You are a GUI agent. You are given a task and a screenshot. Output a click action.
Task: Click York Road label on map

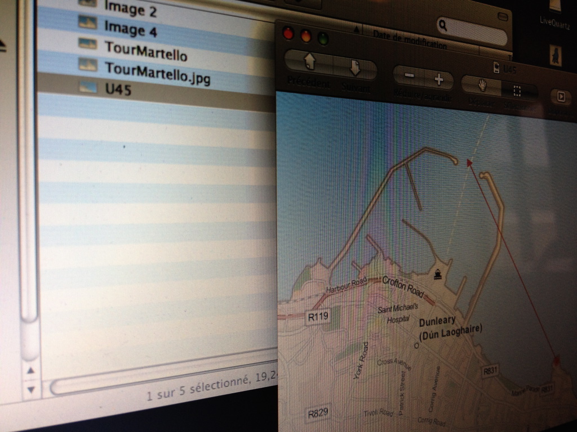point(361,360)
